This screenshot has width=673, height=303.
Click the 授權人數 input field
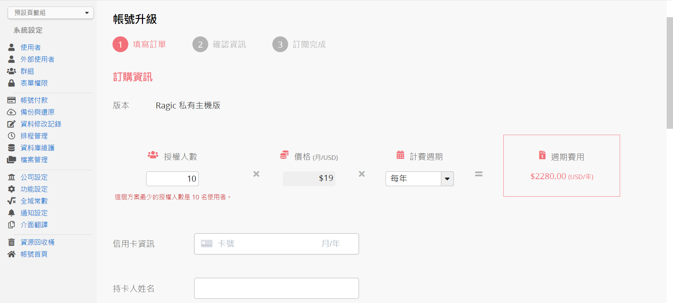click(x=172, y=179)
